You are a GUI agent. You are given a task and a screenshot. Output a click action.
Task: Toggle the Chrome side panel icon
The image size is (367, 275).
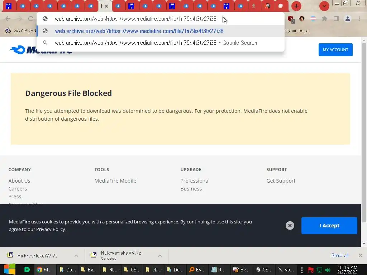[336, 19]
